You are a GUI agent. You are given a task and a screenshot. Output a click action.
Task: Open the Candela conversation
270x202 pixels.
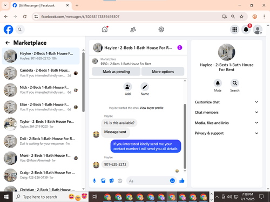(x=40, y=73)
